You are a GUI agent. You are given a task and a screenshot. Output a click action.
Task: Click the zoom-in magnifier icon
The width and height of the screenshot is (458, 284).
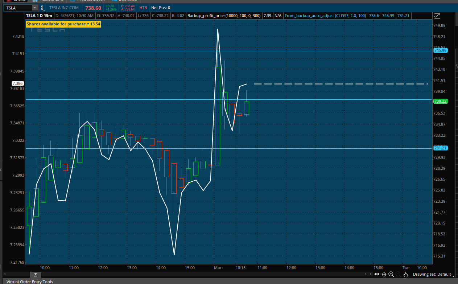click(x=391, y=274)
